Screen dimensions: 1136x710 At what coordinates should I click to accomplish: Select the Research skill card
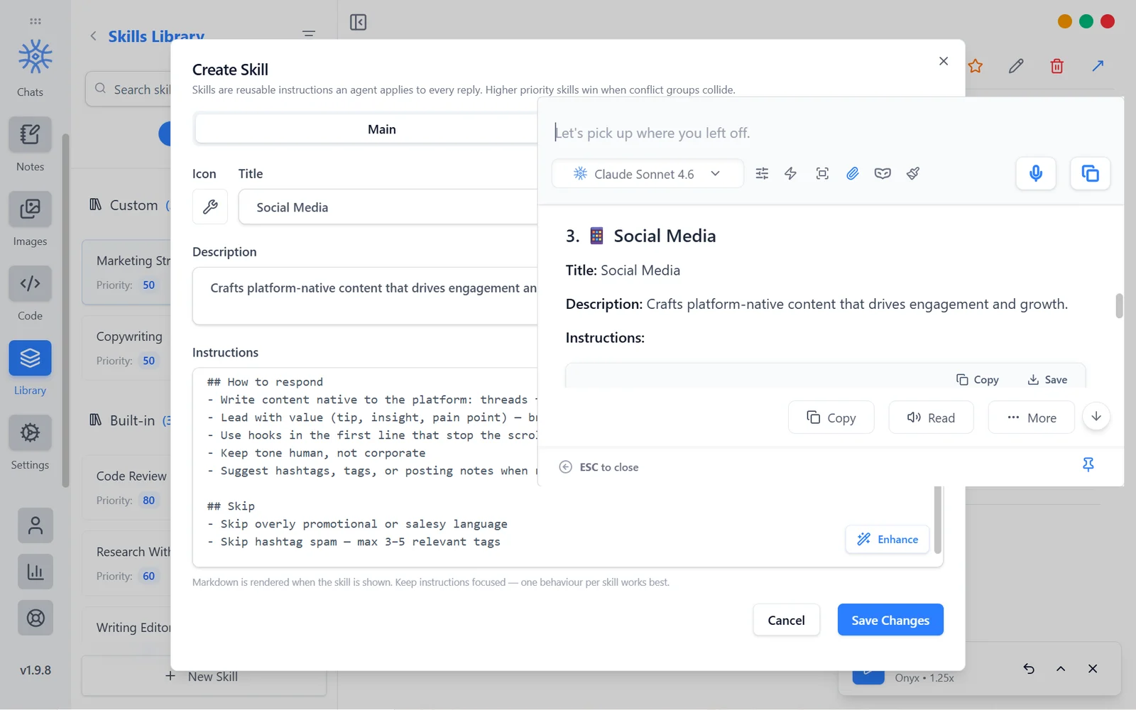coord(126,563)
